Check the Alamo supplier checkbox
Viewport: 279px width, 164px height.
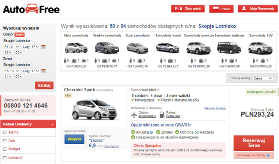click(5, 132)
